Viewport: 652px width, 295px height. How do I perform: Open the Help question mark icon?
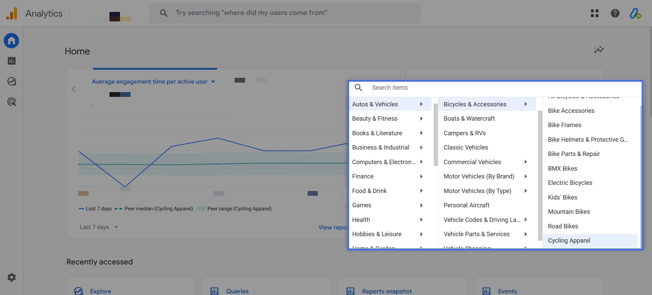point(615,13)
